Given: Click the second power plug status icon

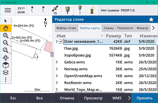Looking at the screenshot, I should coord(43,9).
